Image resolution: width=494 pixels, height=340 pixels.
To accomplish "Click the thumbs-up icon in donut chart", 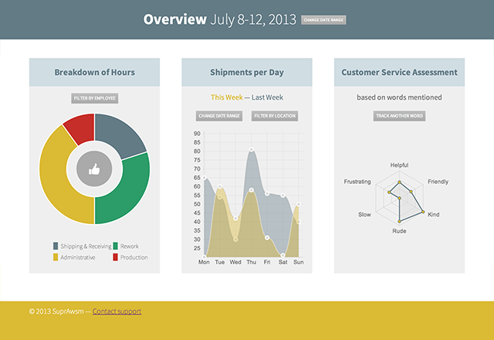I will pyautogui.click(x=94, y=169).
